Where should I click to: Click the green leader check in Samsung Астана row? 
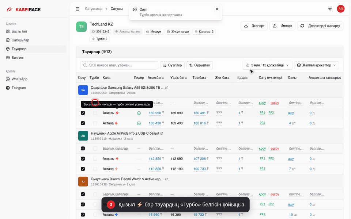coord(139,123)
